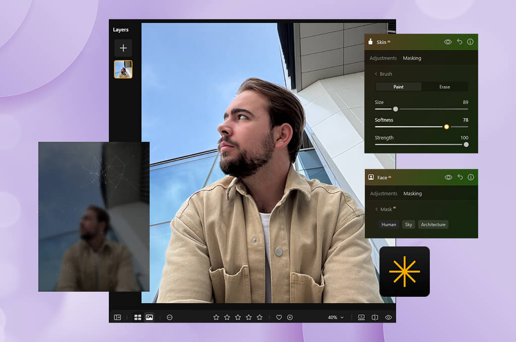Viewport: 516px width, 342px height.
Task: Click the blurred preview image on left
Action: (x=94, y=216)
